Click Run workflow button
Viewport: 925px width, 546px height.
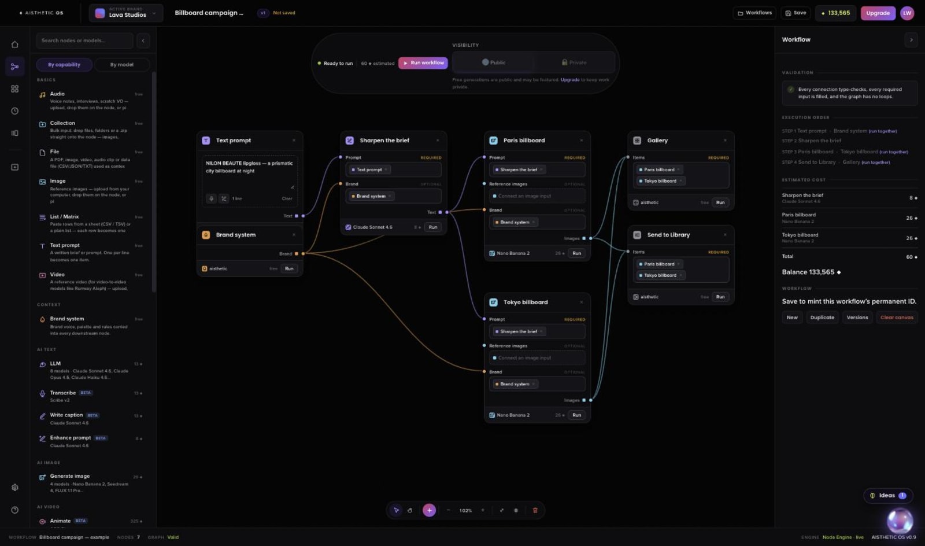coord(423,63)
